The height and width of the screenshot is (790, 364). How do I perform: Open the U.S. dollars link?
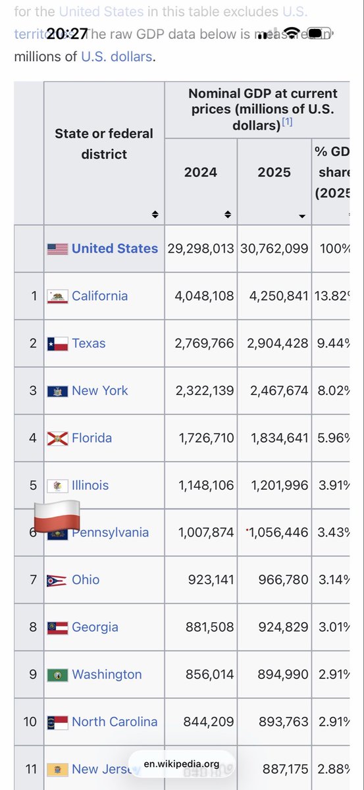point(117,57)
